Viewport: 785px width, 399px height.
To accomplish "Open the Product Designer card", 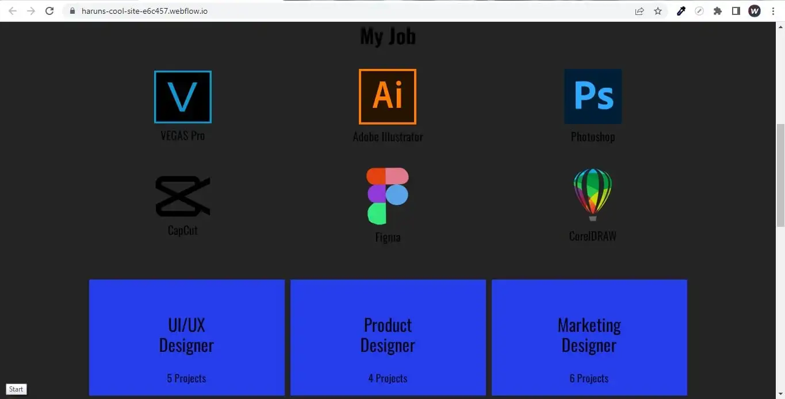I will point(388,338).
